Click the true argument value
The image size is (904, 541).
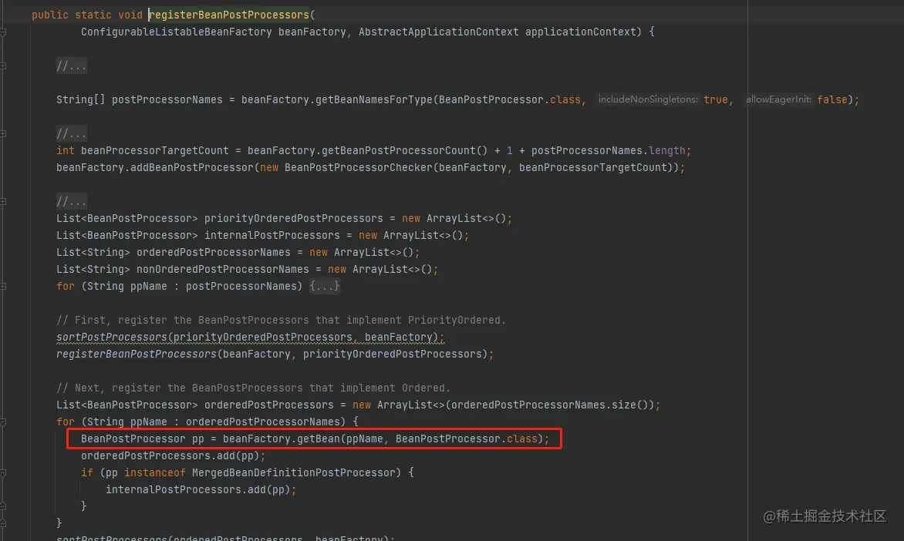[x=716, y=99]
